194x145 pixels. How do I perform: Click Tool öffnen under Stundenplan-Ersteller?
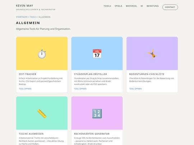80,89
